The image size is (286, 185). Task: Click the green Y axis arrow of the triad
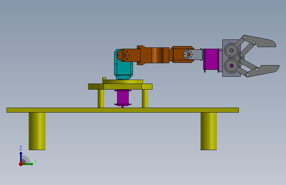(x=28, y=164)
